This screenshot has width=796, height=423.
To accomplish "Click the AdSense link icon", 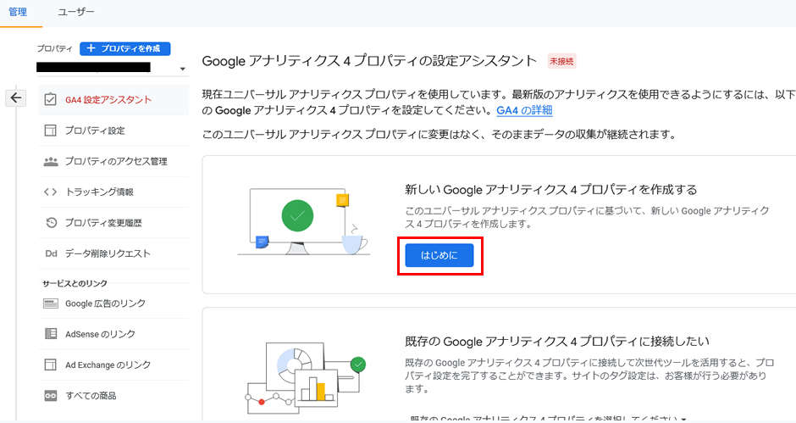I will coord(50,334).
